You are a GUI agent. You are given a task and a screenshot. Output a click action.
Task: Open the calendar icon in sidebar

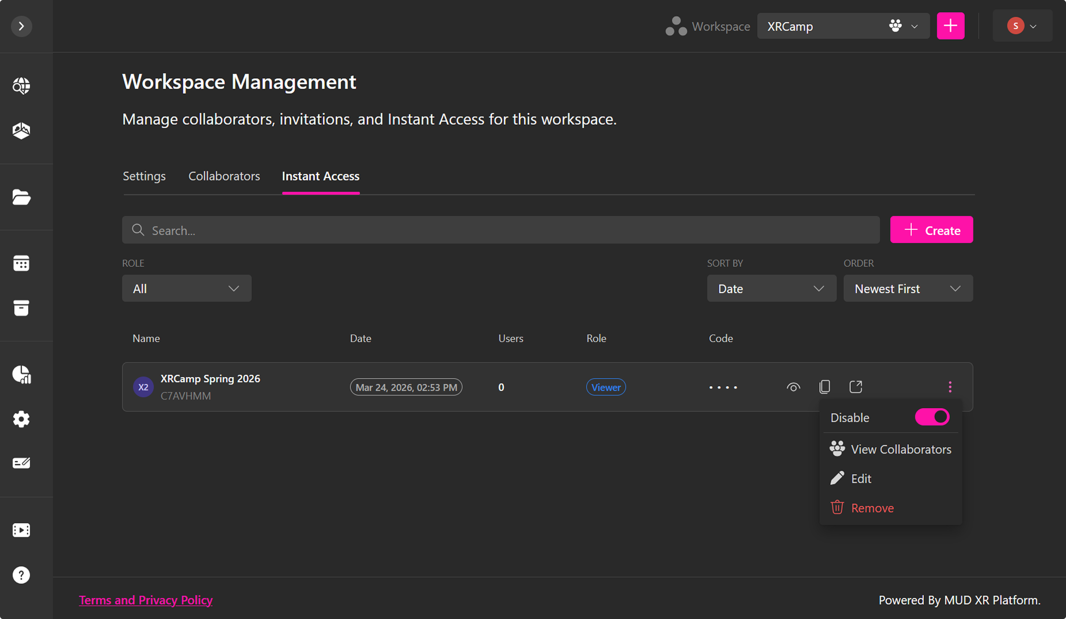(21, 263)
